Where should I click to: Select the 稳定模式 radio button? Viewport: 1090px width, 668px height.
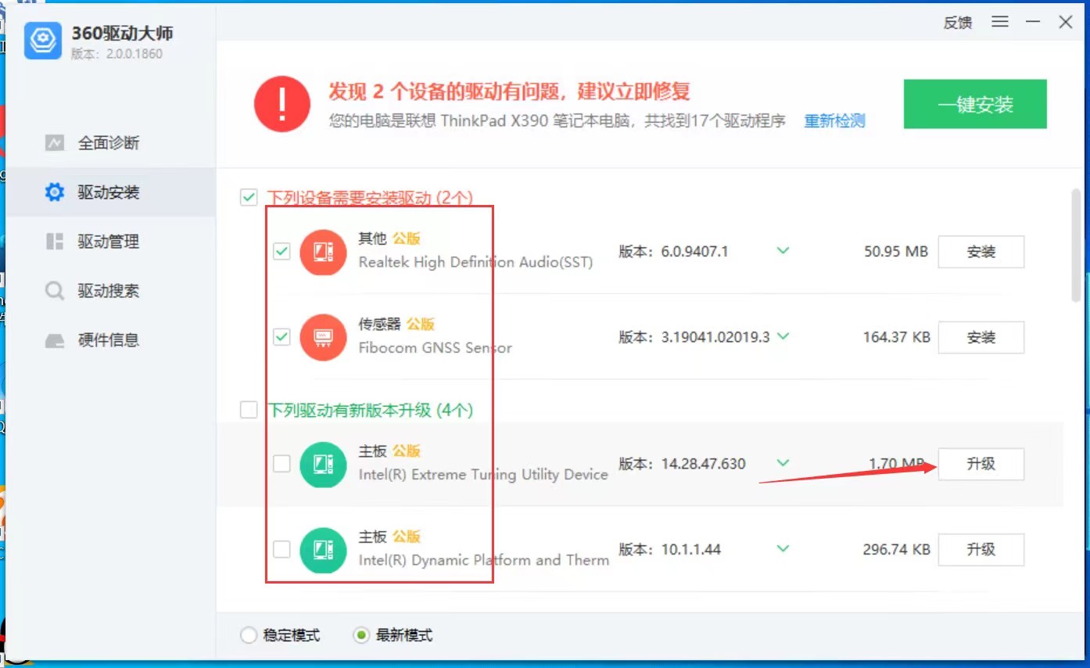tap(248, 635)
